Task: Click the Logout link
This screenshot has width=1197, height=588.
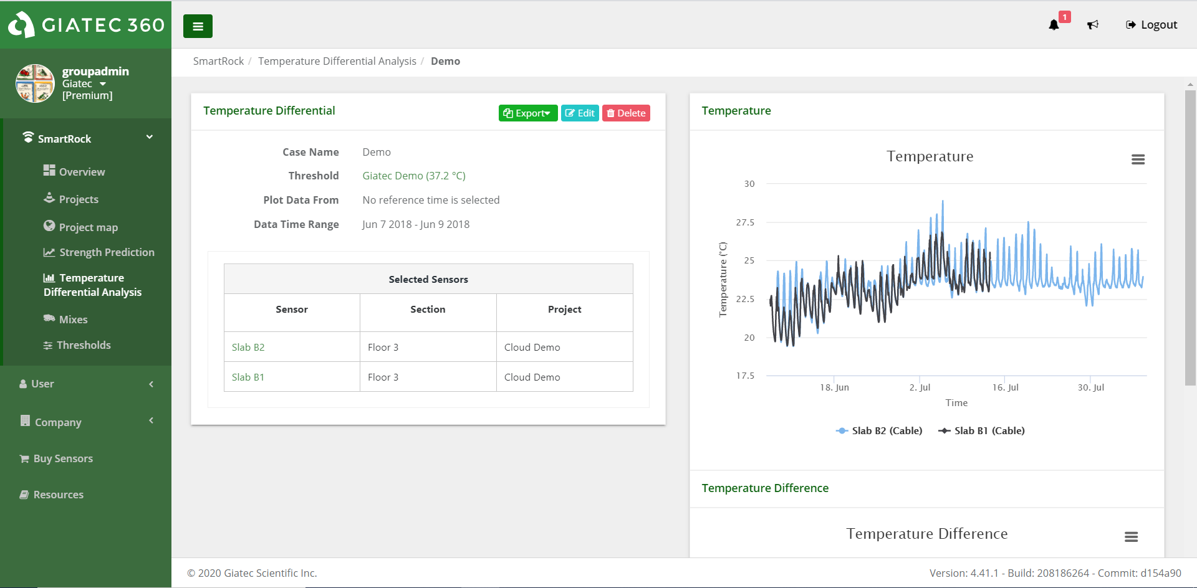Action: pos(1151,25)
